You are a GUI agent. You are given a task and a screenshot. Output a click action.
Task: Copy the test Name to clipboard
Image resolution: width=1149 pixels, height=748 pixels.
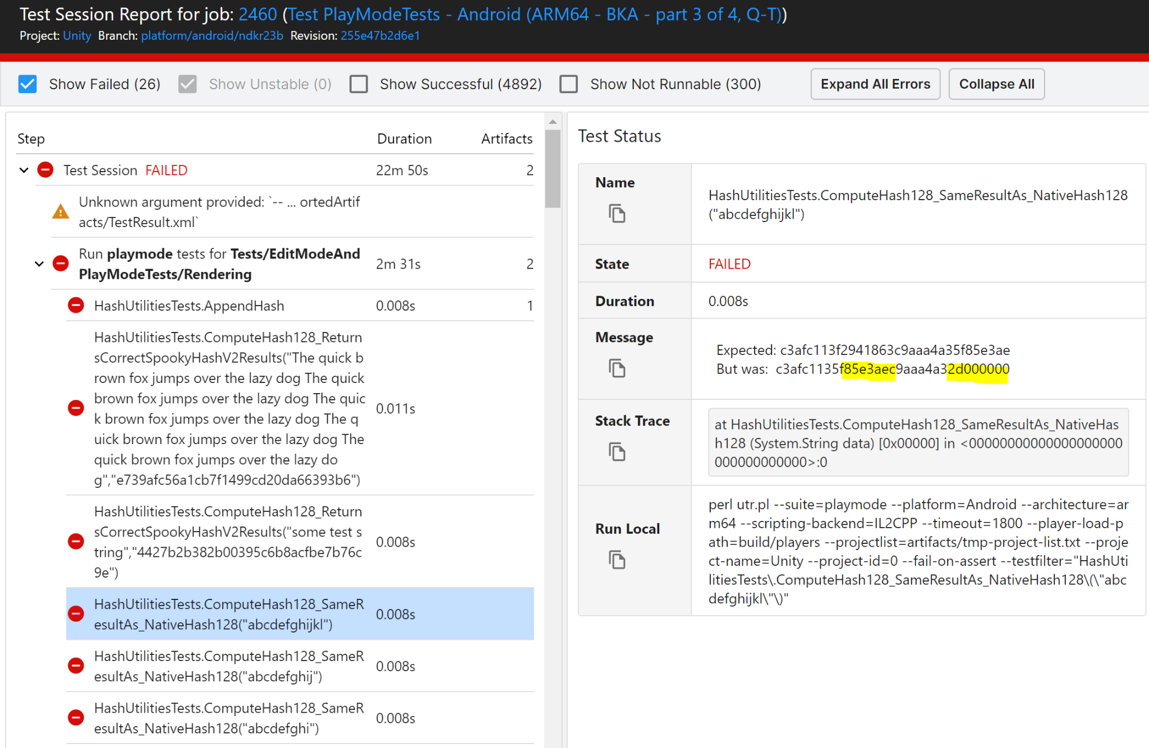pyautogui.click(x=617, y=214)
